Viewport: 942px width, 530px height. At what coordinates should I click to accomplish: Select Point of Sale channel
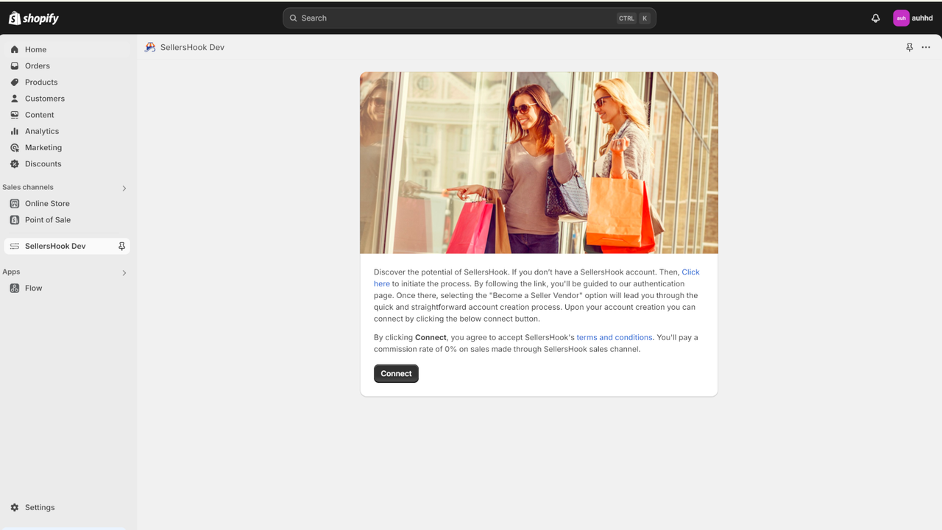pos(68,219)
